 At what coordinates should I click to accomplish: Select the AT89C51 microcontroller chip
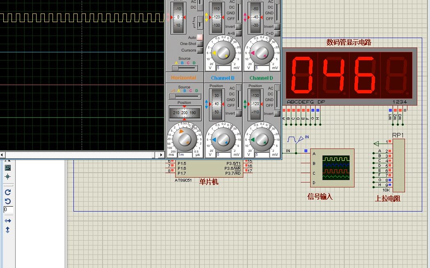point(209,168)
